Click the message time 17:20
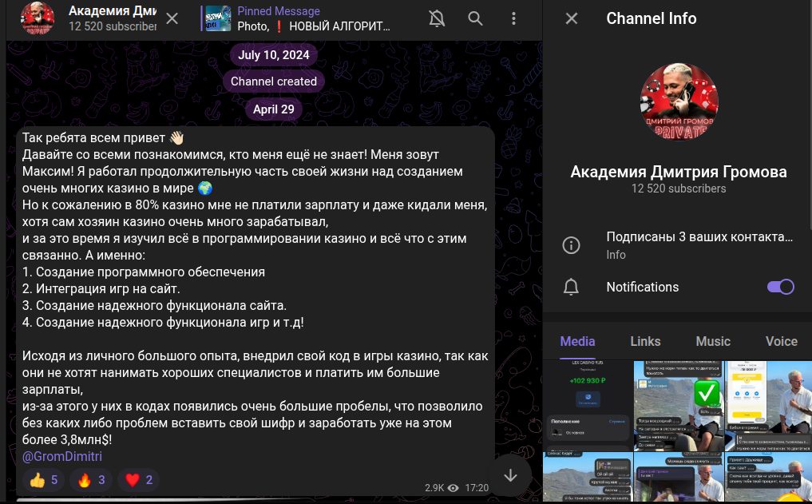This screenshot has height=504, width=812. pyautogui.click(x=477, y=488)
